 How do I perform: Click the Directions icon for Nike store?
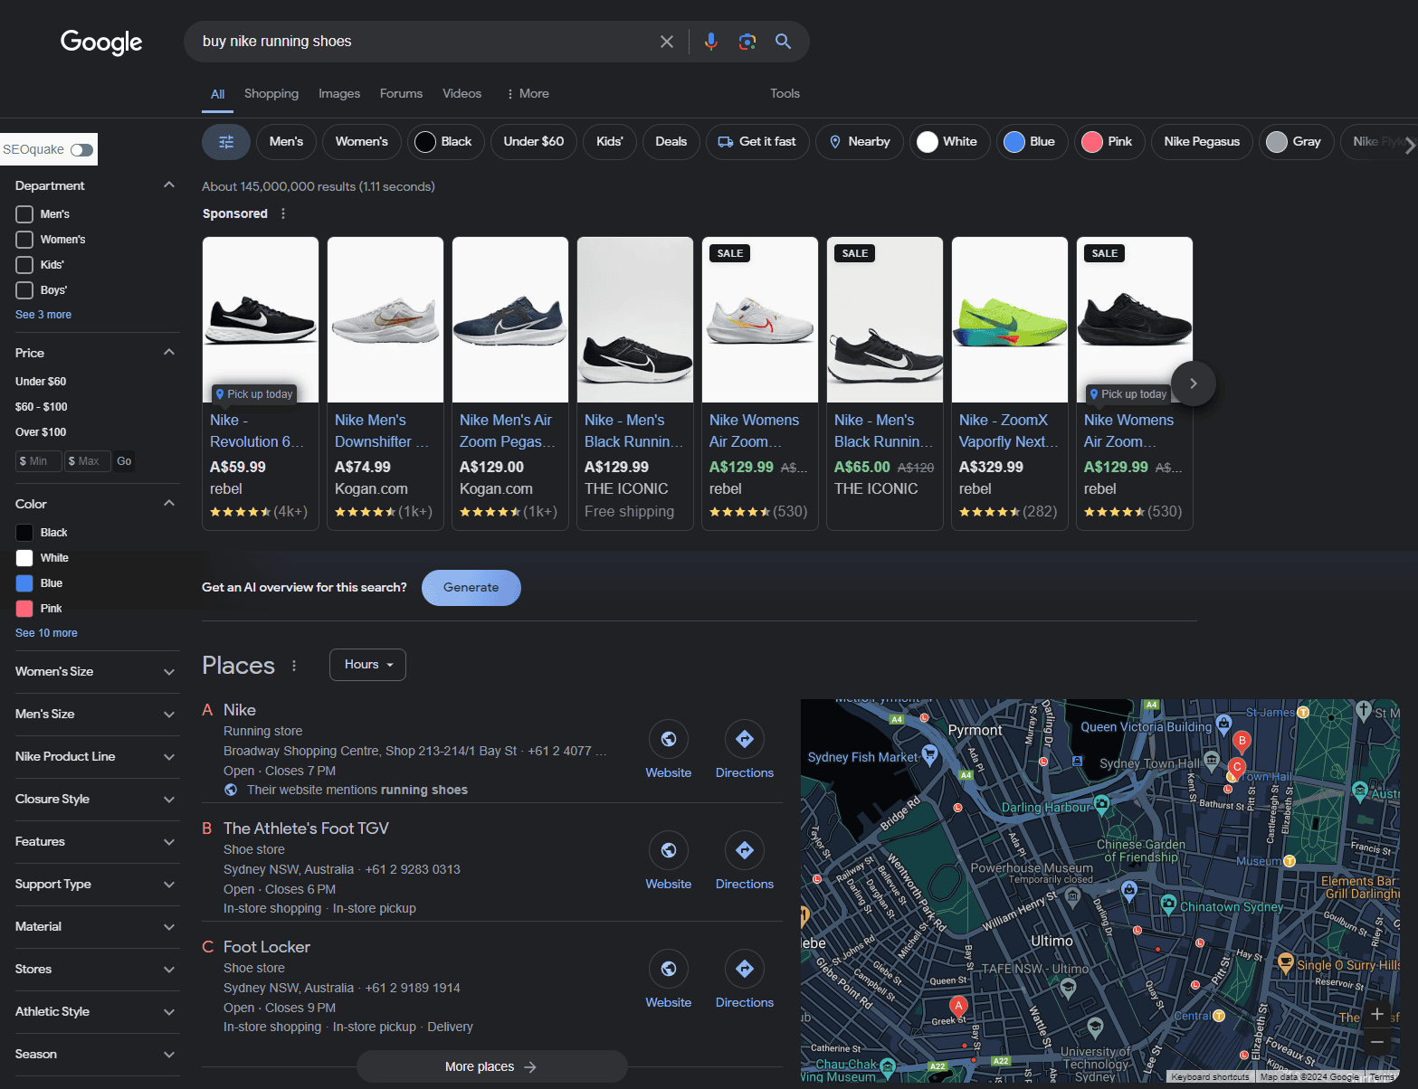tap(745, 740)
